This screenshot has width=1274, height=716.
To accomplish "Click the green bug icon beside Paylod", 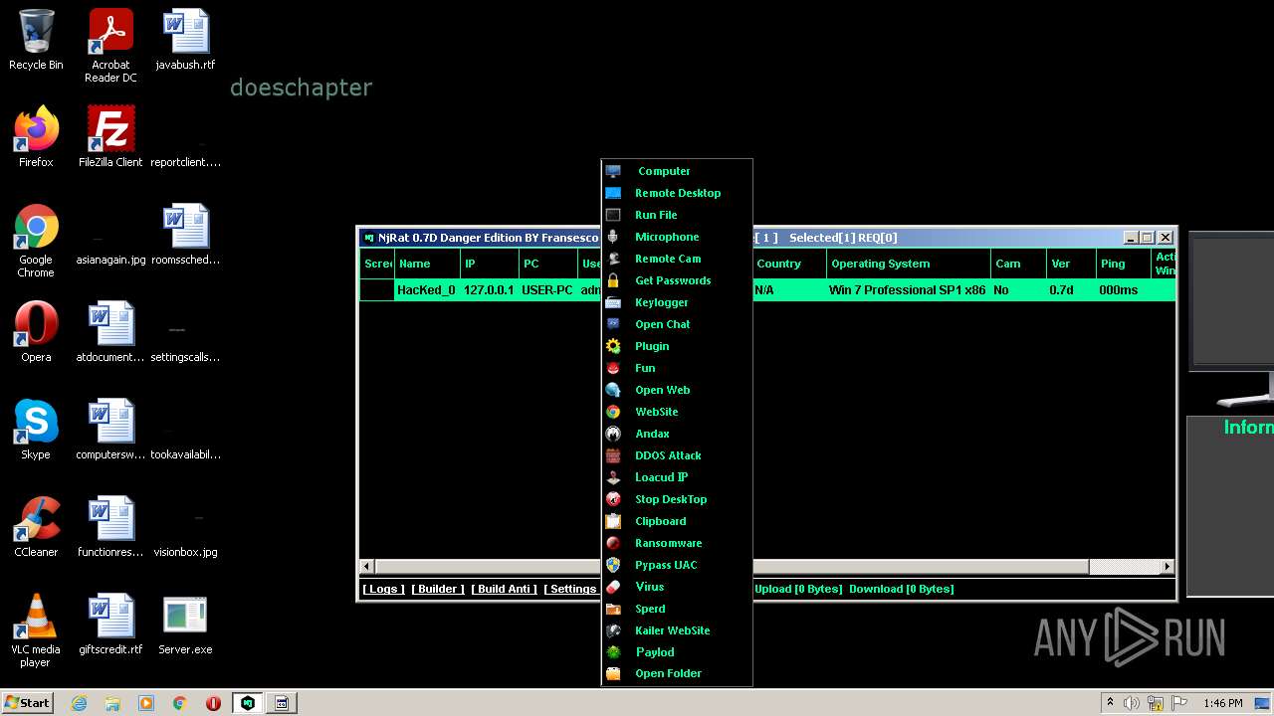I will pyautogui.click(x=613, y=652).
